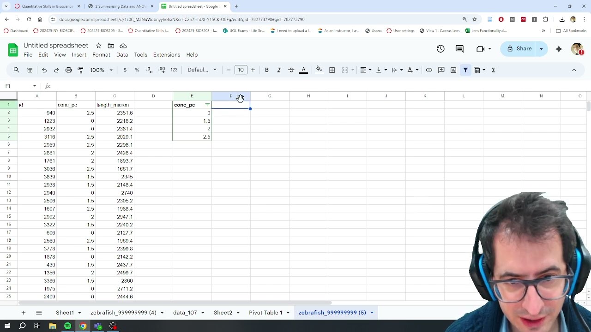Open the Extensions menu
Image resolution: width=591 pixels, height=332 pixels.
pos(167,54)
